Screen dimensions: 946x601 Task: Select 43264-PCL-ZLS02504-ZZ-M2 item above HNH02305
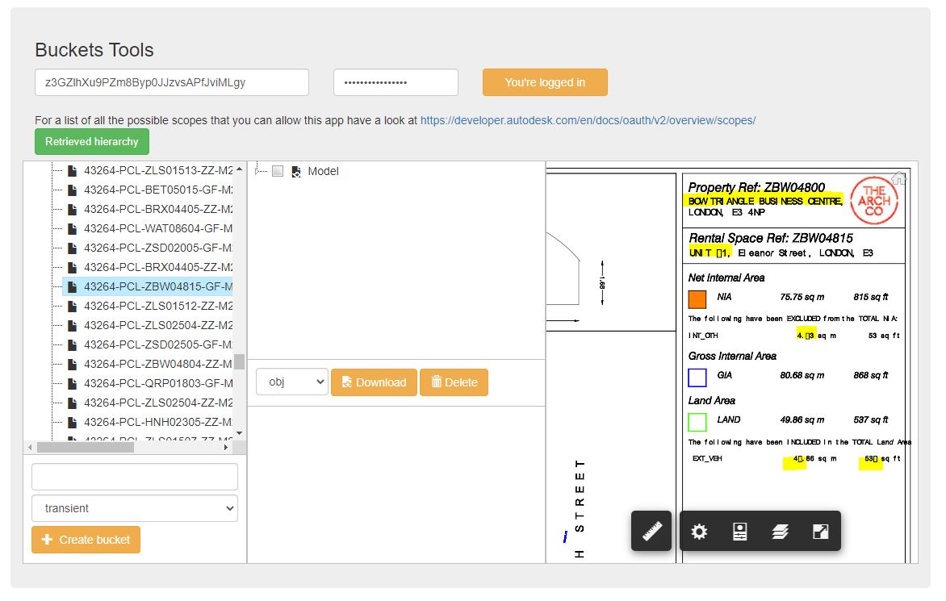coord(158,403)
